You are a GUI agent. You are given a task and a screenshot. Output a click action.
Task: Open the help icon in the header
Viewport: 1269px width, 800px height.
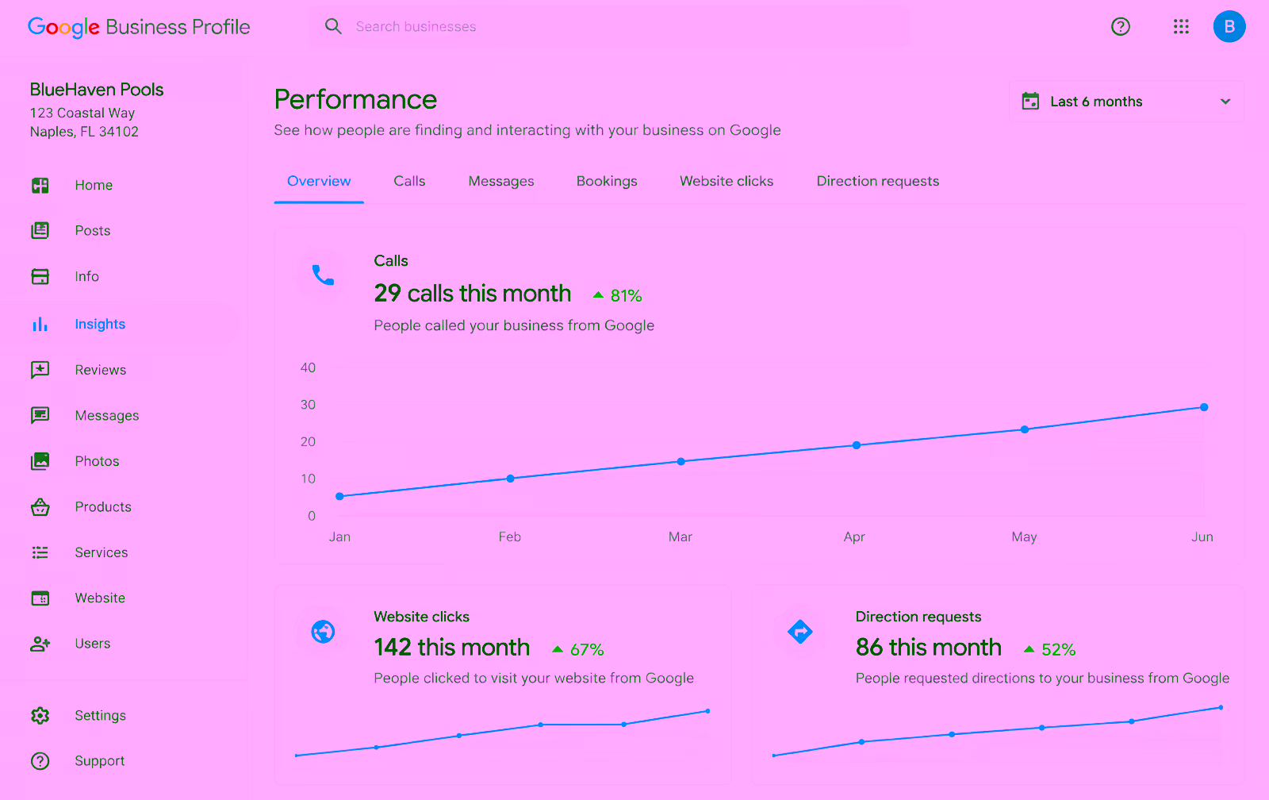click(x=1121, y=27)
